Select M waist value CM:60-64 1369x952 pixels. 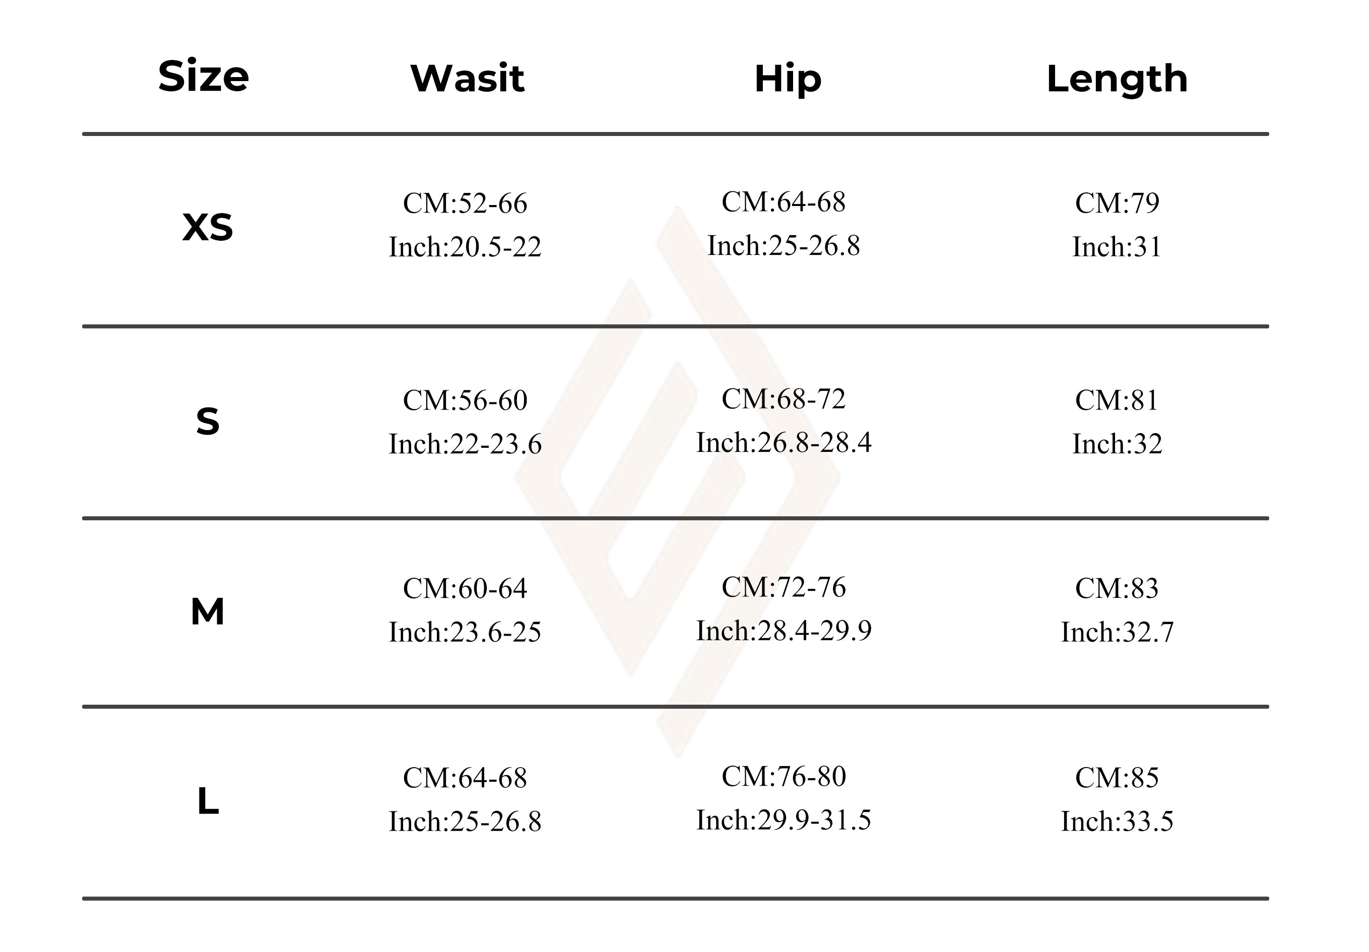point(465,588)
